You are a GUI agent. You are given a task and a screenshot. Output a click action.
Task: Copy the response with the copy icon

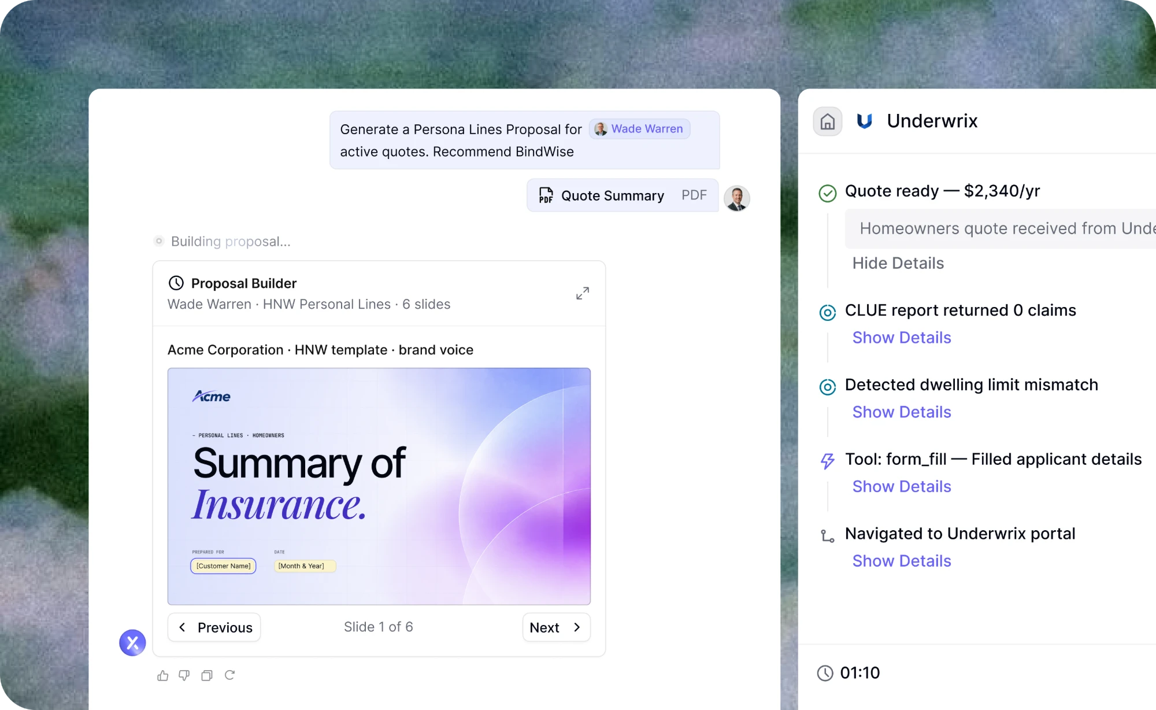(207, 675)
